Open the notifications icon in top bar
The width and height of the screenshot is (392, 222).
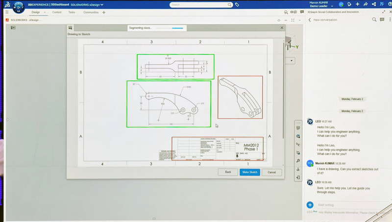point(349,4)
